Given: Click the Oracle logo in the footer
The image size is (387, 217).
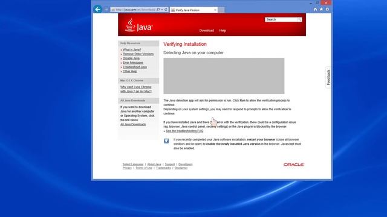Looking at the screenshot, I should click(x=294, y=165).
